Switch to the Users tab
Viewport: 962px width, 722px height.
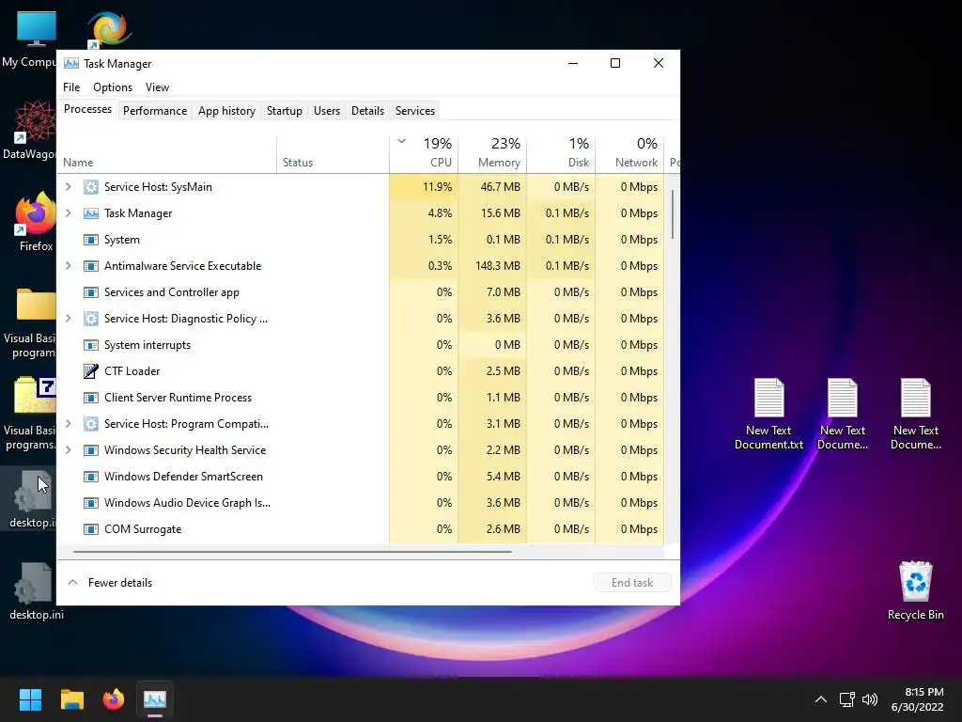(x=326, y=111)
